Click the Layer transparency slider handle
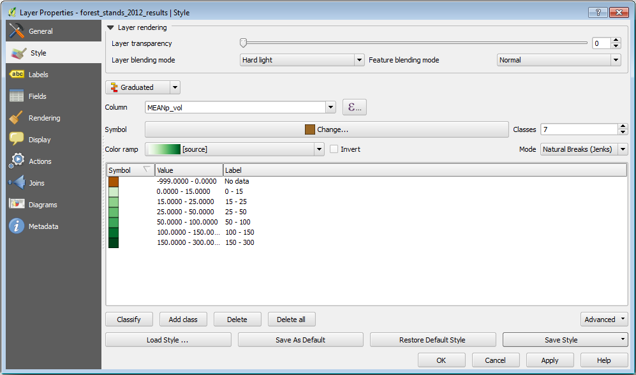Viewport: 636px width, 375px height. coord(243,43)
